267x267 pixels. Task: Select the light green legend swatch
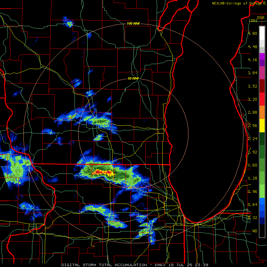point(262,191)
